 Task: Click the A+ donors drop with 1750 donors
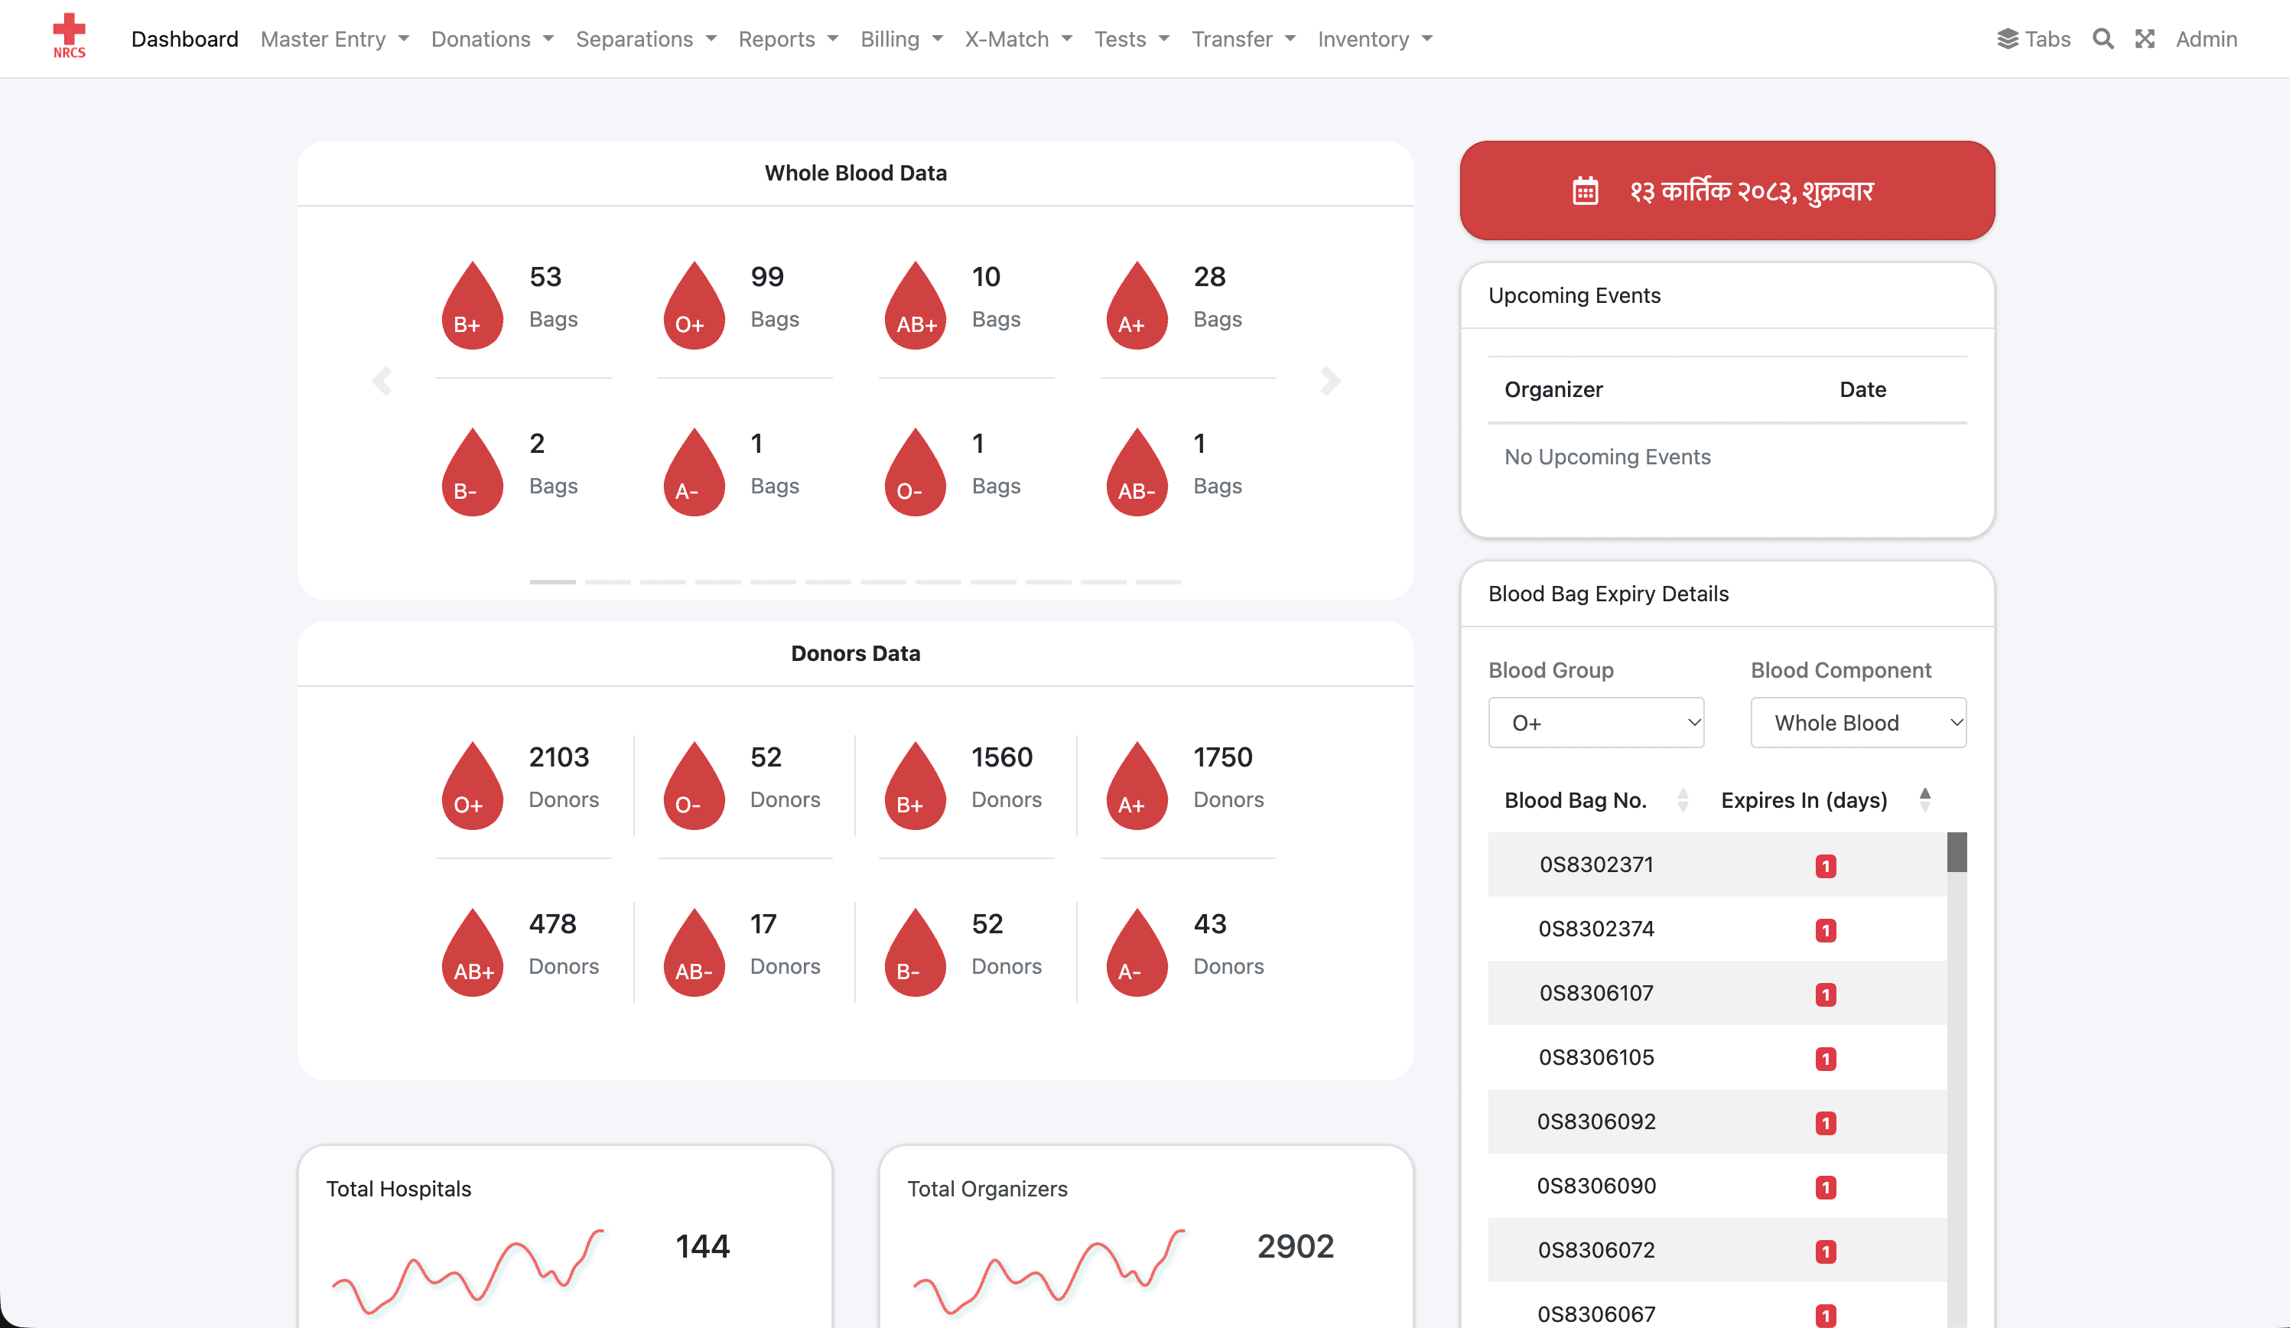pyautogui.click(x=1136, y=786)
